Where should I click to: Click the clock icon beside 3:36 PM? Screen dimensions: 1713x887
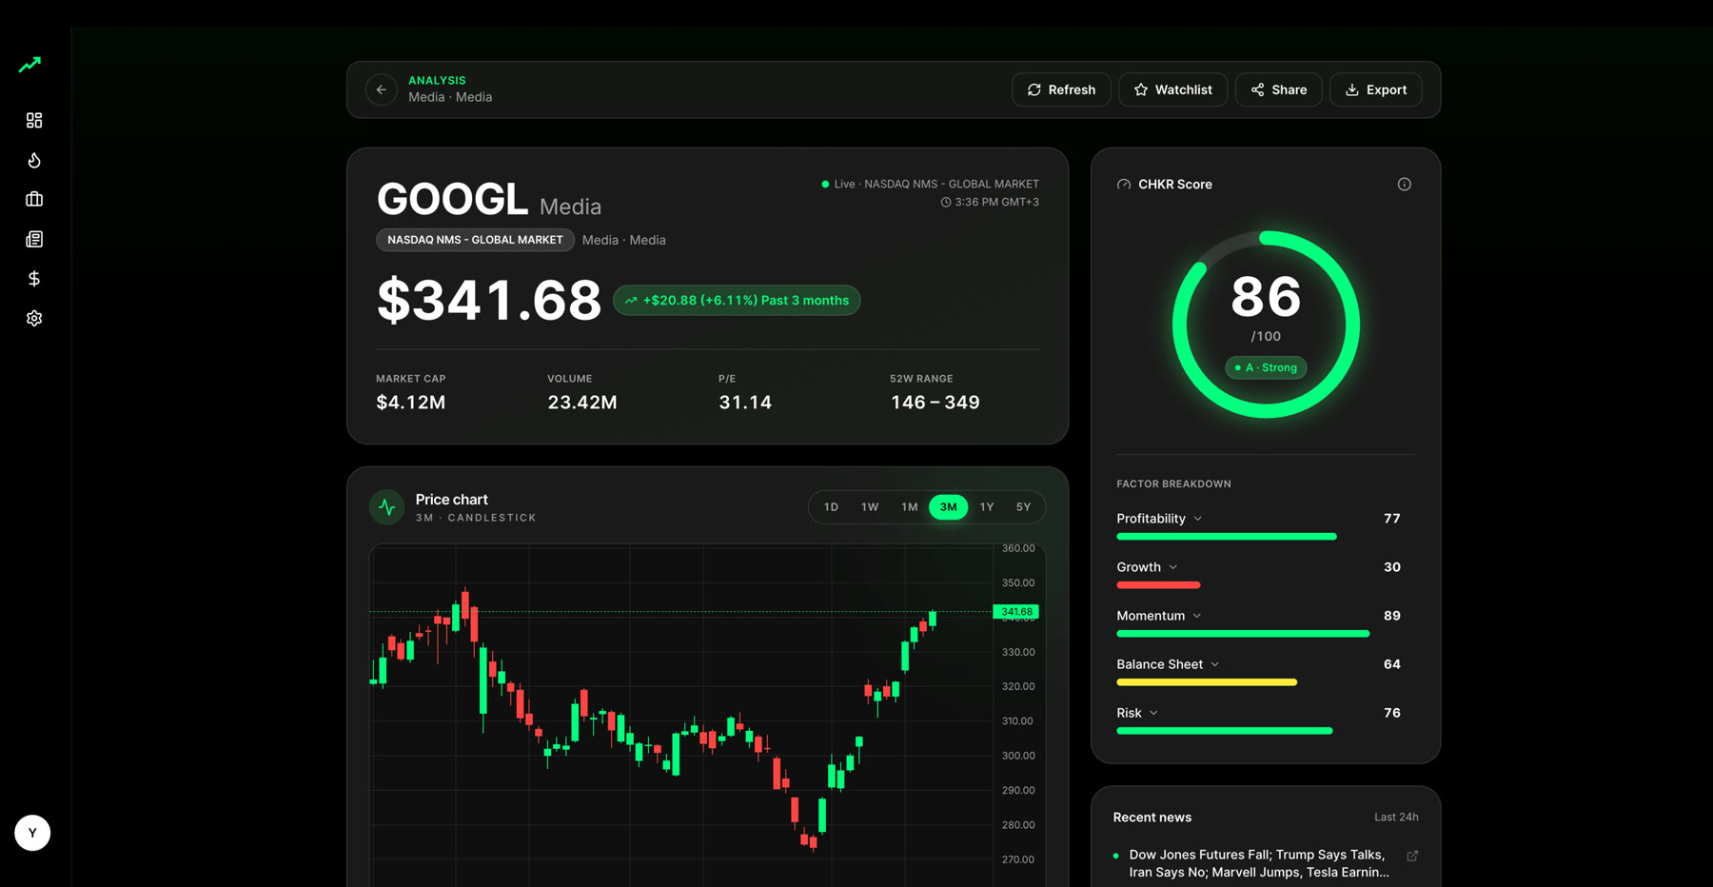point(946,203)
